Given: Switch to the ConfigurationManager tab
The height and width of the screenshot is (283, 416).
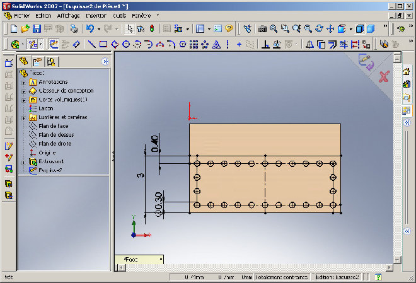Looking at the screenshot, I should tap(51, 62).
